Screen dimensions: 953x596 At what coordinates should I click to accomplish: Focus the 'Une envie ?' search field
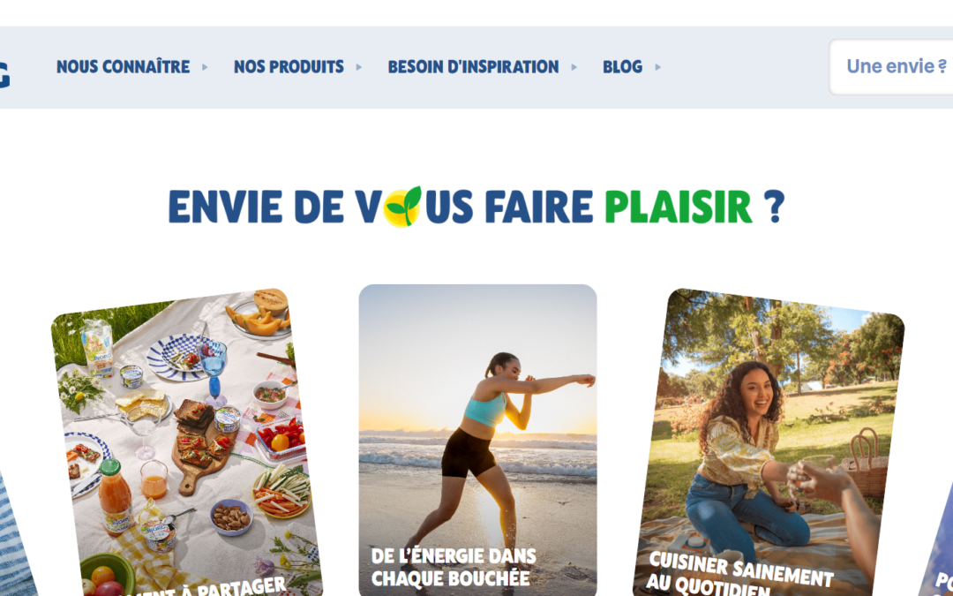891,67
